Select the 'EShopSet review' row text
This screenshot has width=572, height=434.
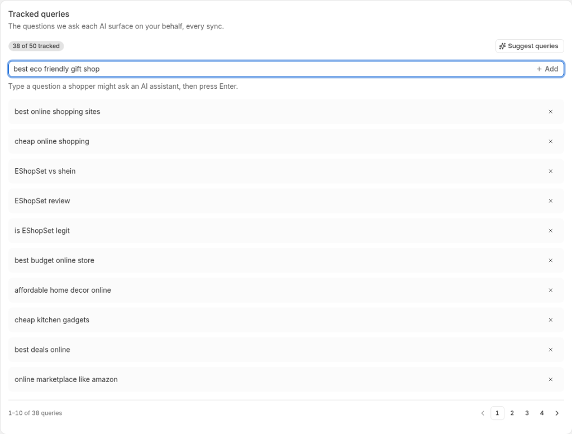[x=42, y=201]
